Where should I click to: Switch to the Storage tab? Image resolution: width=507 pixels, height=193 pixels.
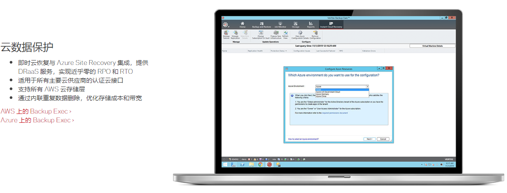coord(296,25)
